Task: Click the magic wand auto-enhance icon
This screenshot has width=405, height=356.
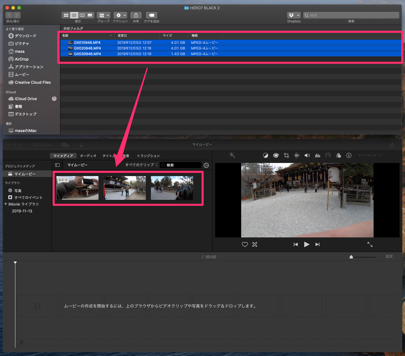Action: coord(232,155)
